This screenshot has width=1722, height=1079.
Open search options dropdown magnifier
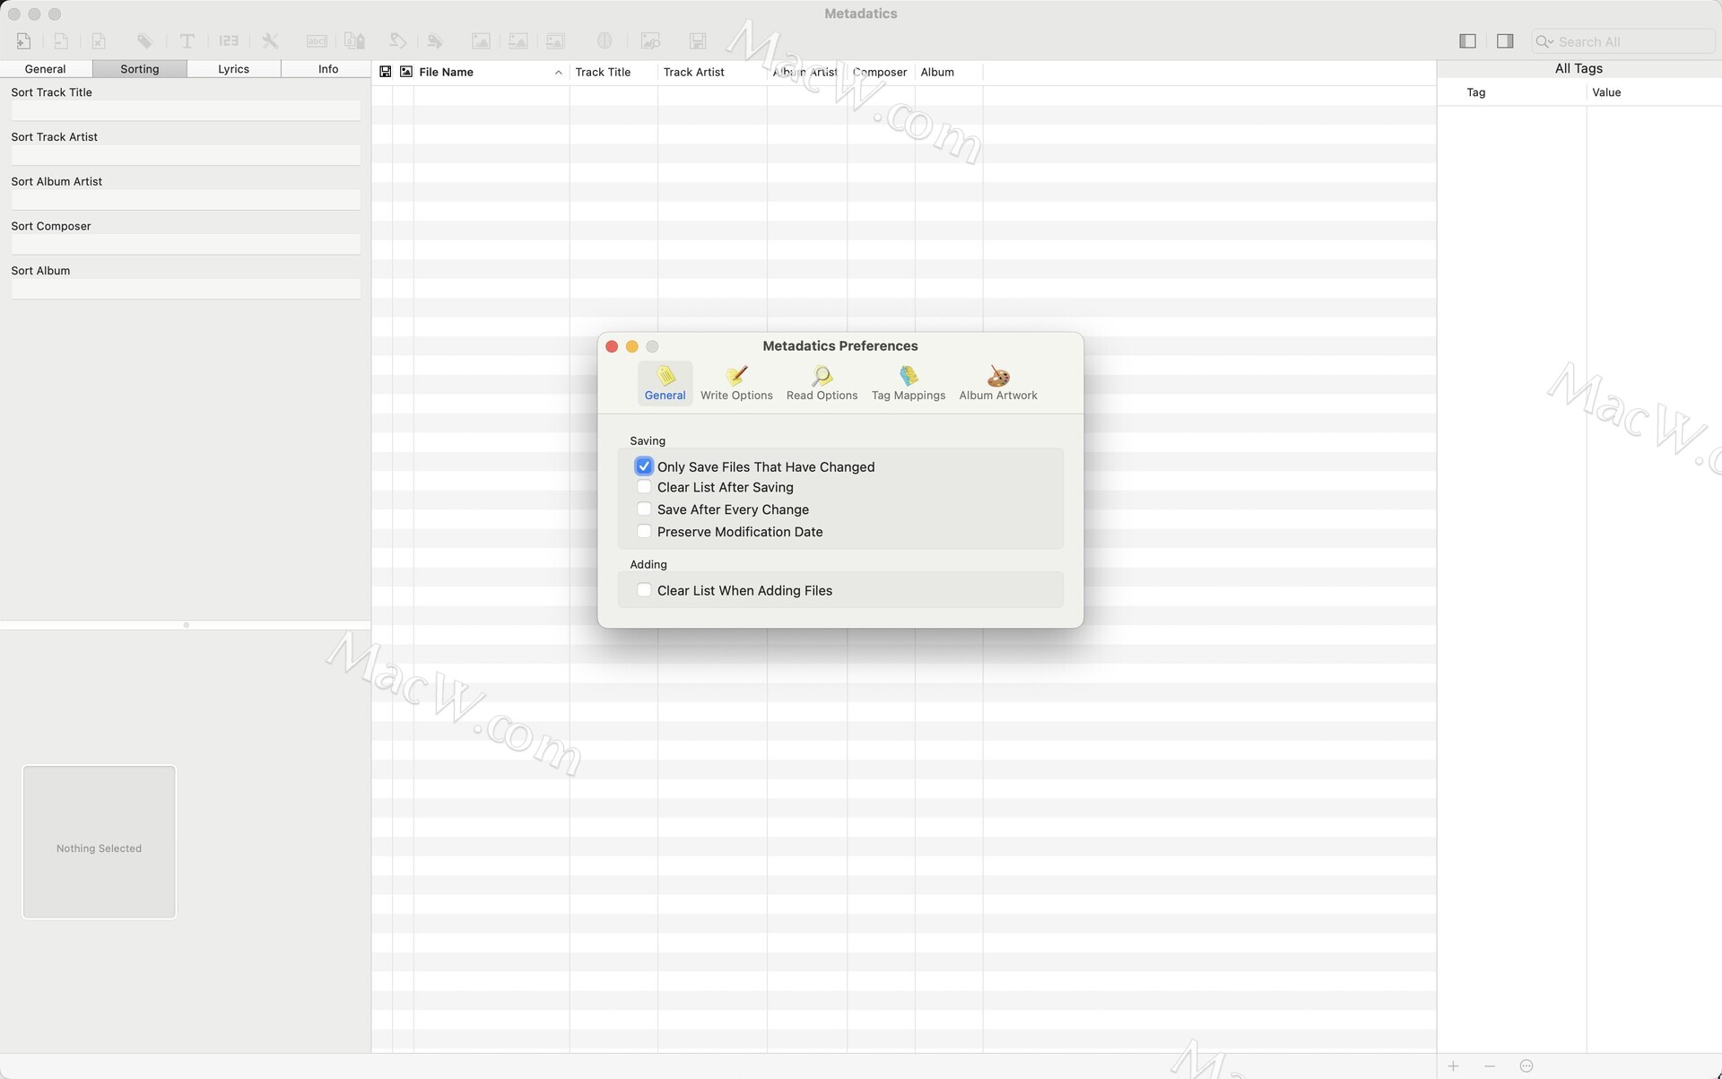1544,42
